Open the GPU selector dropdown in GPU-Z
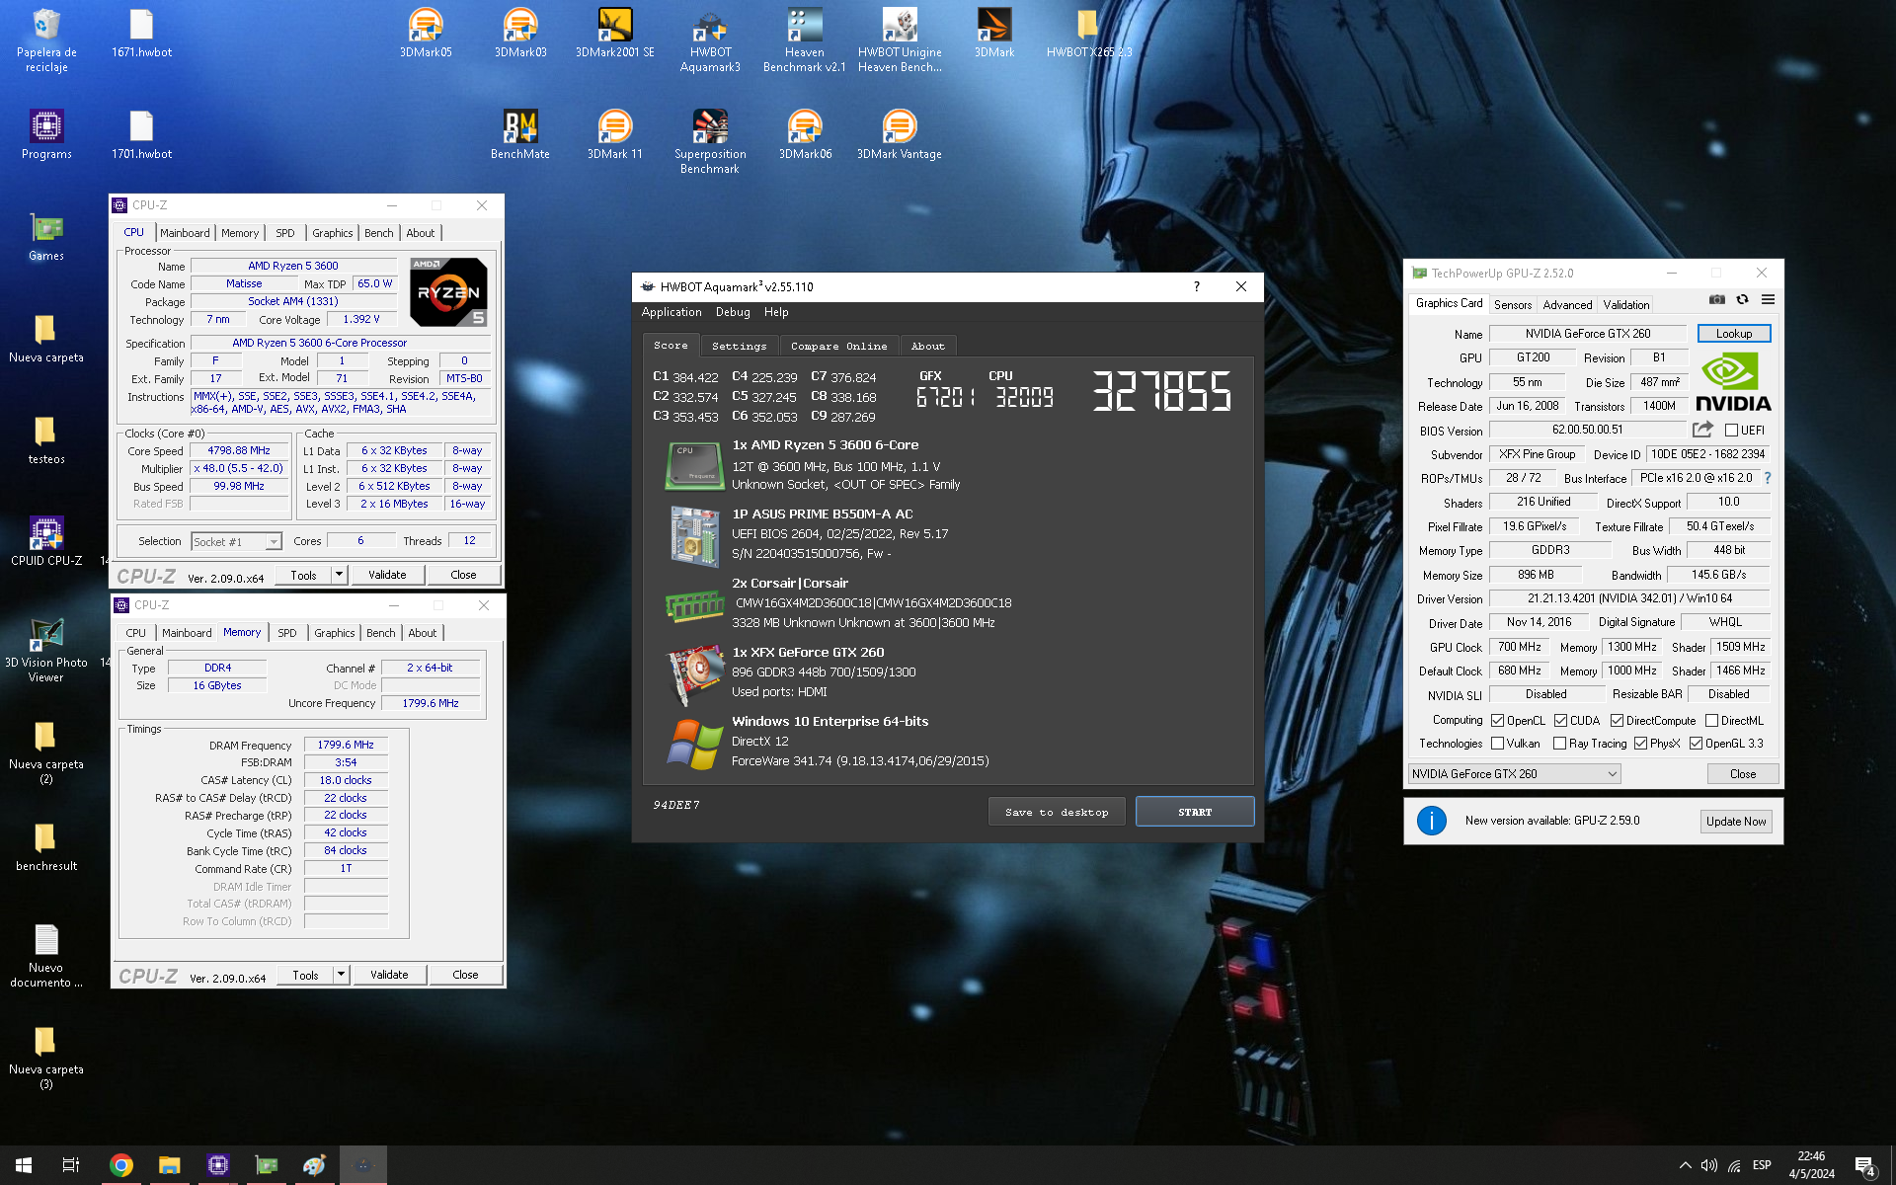 [x=1514, y=774]
